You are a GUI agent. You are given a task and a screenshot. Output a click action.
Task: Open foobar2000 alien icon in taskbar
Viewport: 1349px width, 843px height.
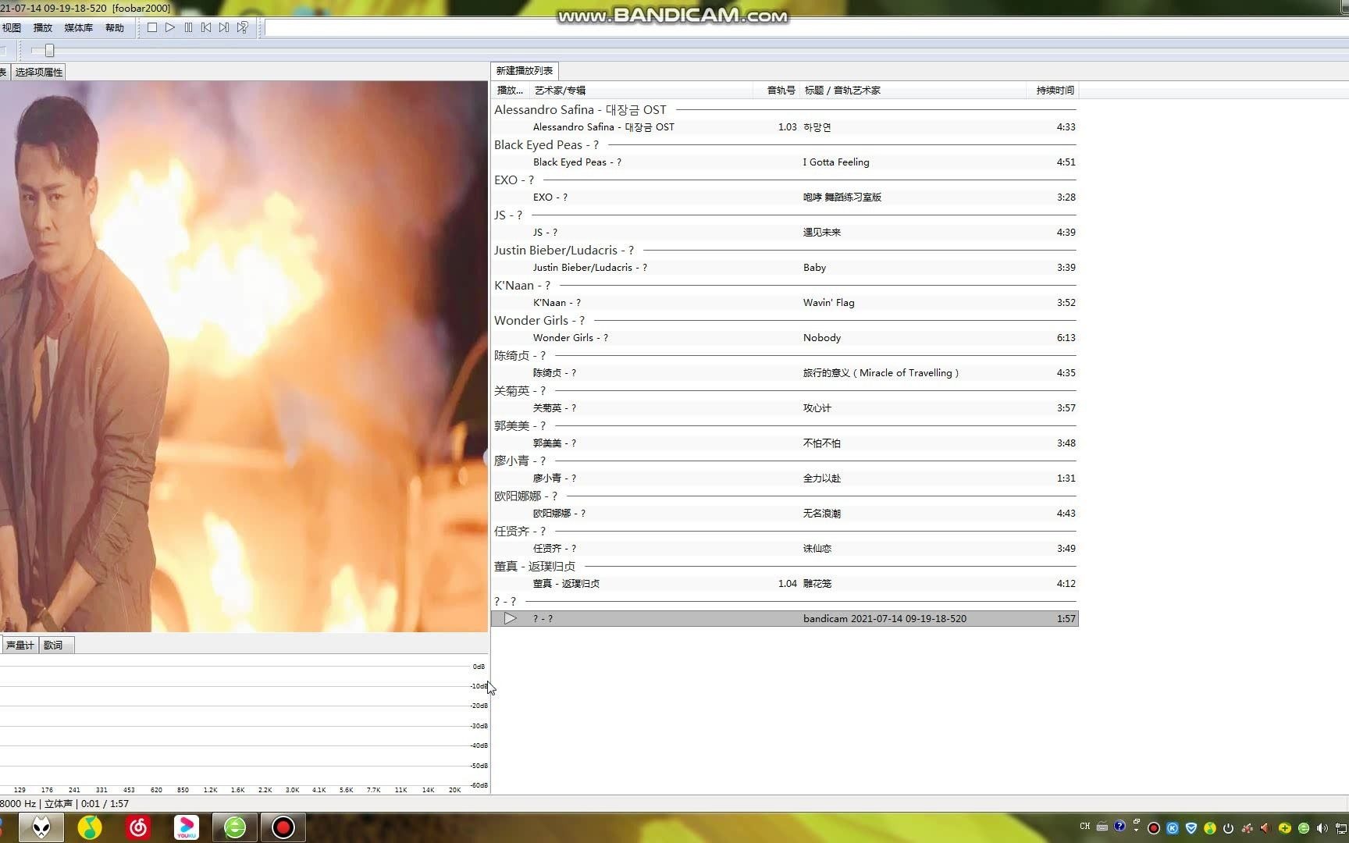pyautogui.click(x=41, y=827)
